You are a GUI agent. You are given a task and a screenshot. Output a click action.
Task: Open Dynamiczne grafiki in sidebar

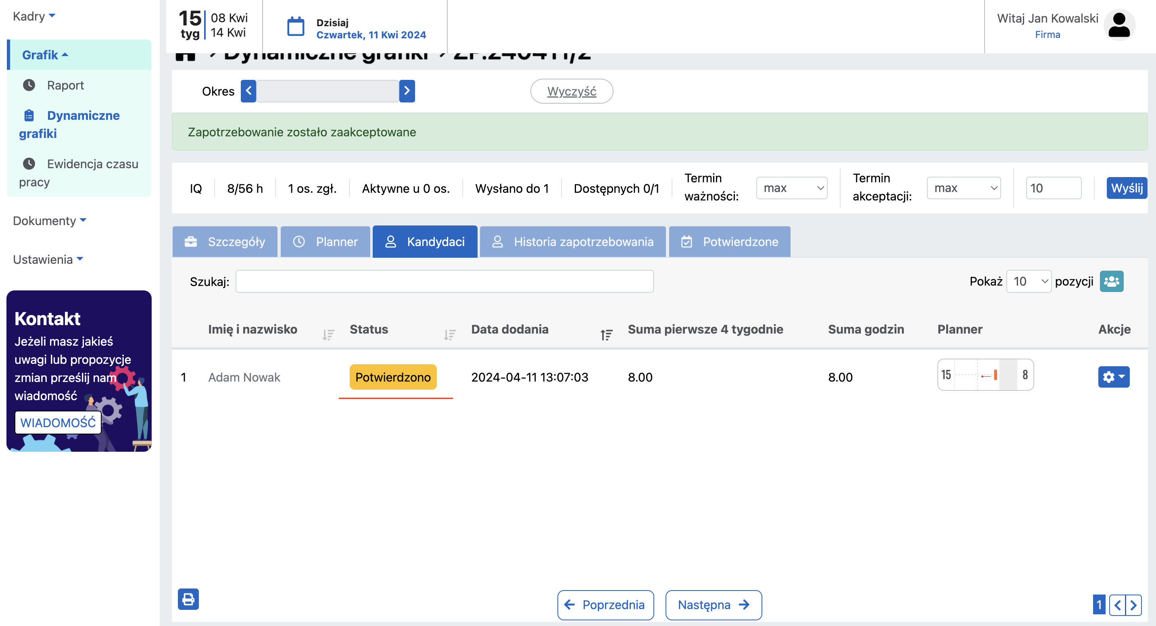69,124
